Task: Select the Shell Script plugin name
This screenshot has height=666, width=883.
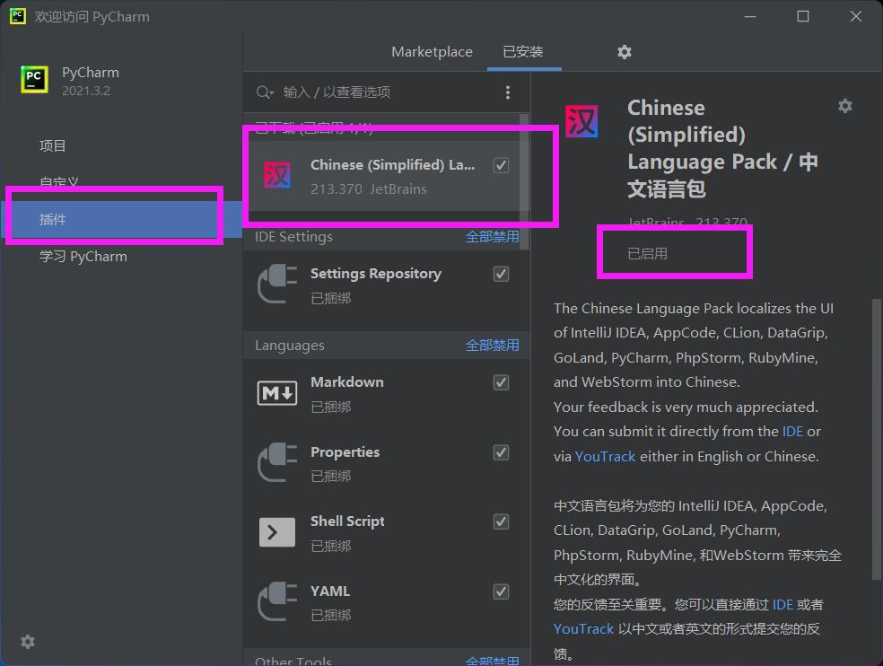Action: [347, 521]
